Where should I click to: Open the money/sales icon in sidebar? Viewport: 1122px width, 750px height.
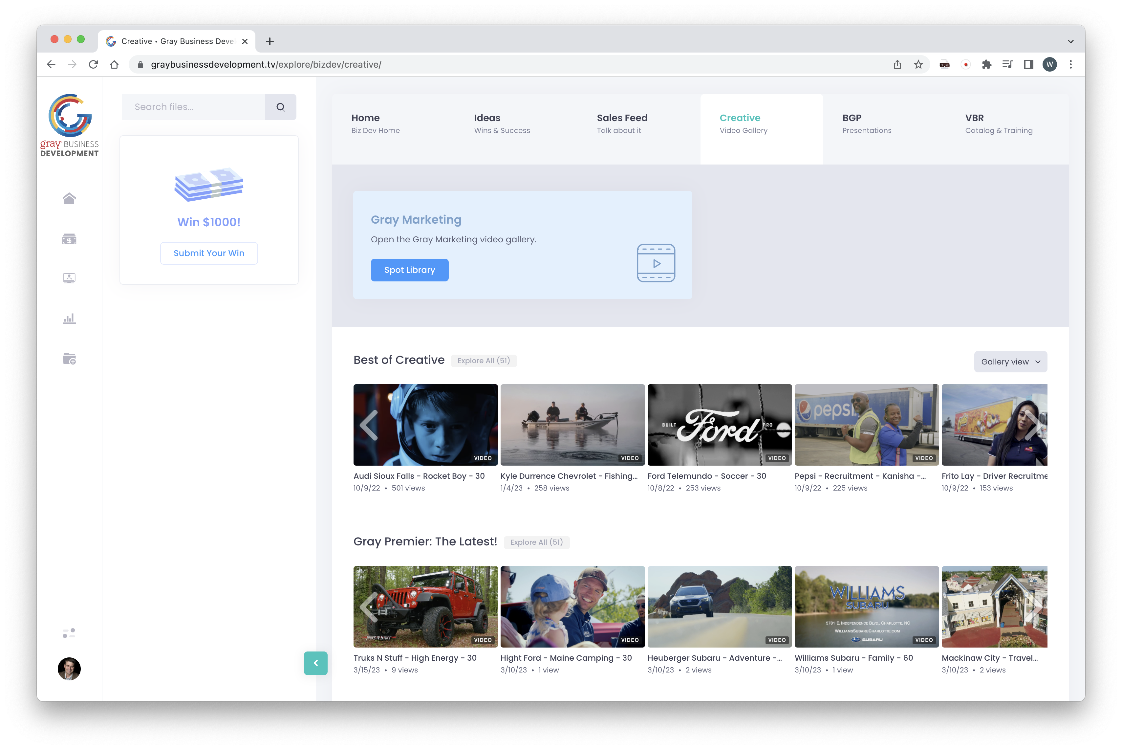tap(69, 239)
